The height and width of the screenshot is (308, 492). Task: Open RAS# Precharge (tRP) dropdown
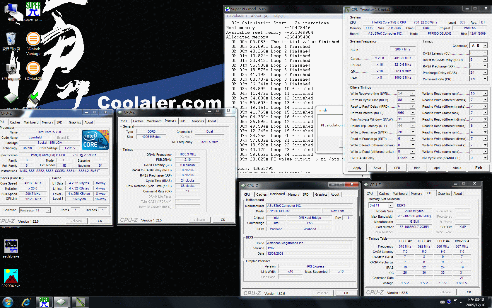485,66
